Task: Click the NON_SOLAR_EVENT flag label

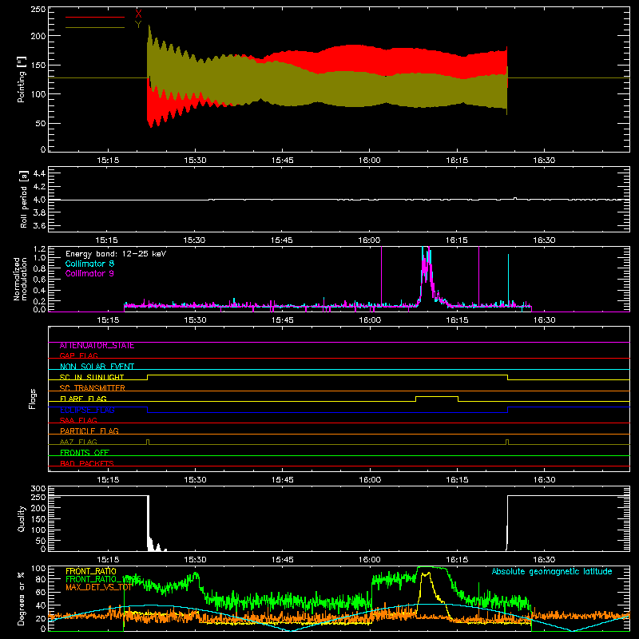Action: [97, 367]
